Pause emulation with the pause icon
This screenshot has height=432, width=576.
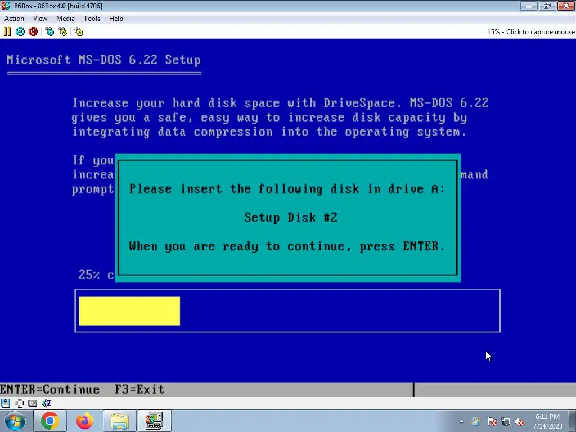click(7, 31)
